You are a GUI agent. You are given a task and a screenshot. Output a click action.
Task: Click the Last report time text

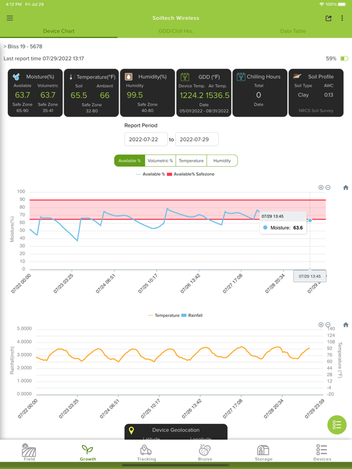click(44, 59)
